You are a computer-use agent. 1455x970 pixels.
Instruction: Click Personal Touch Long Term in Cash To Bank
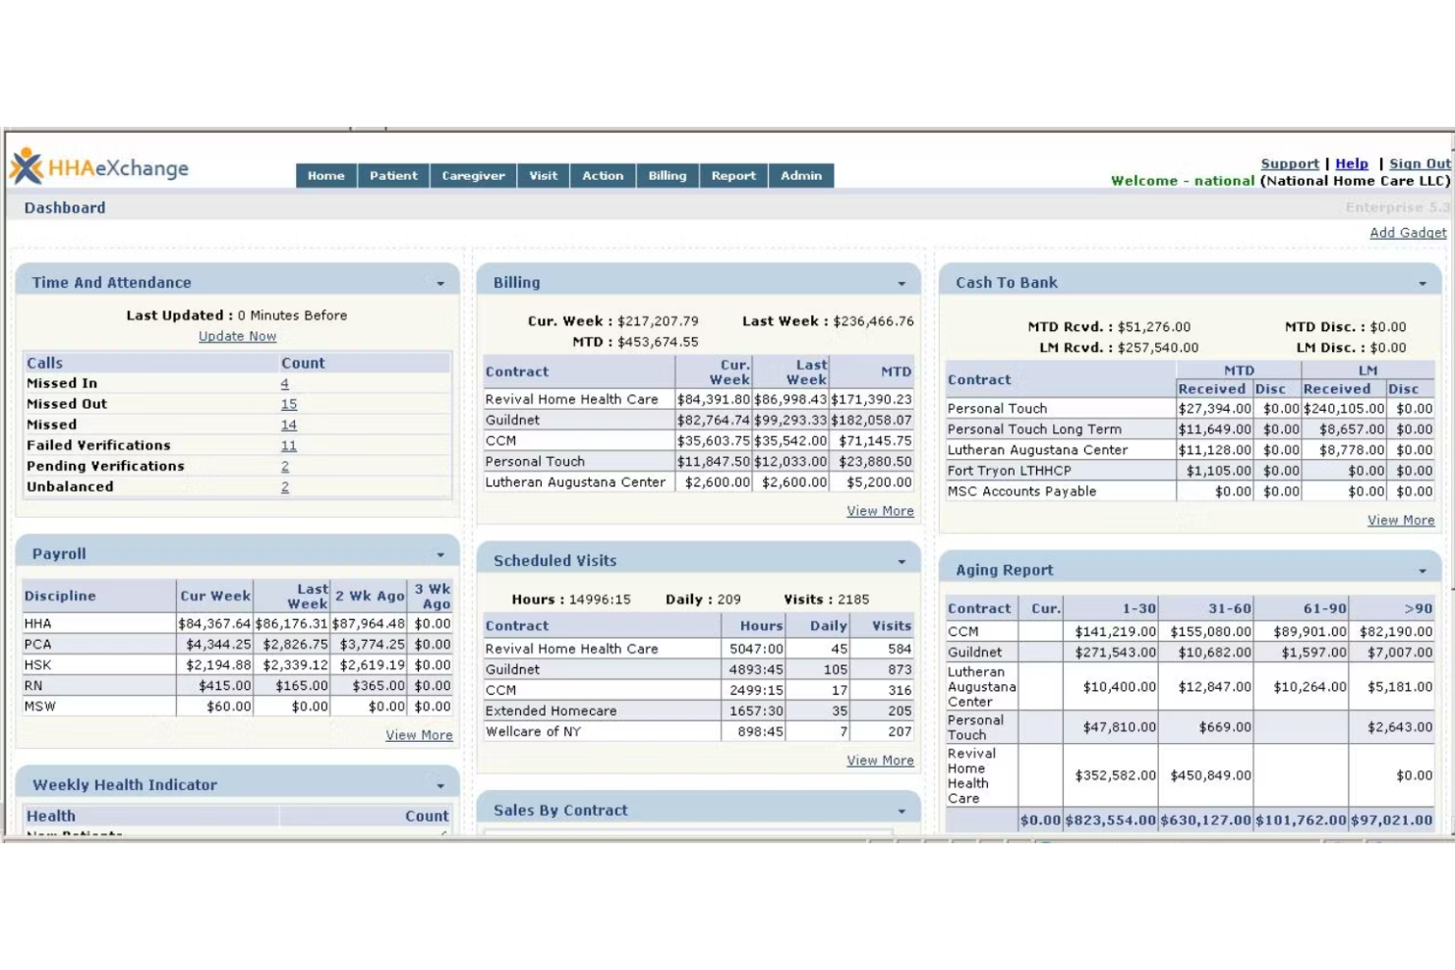[x=1034, y=429]
